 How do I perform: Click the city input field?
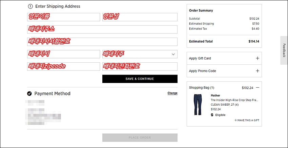(64, 54)
